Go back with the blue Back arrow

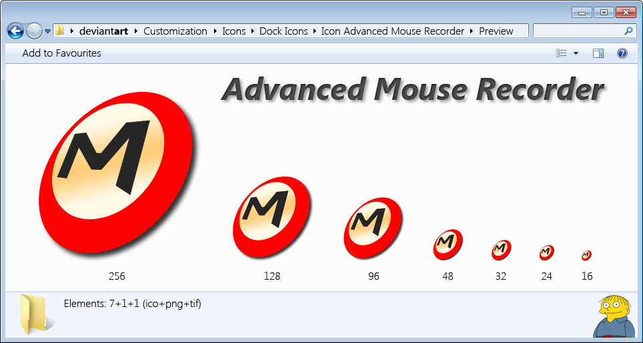point(15,31)
